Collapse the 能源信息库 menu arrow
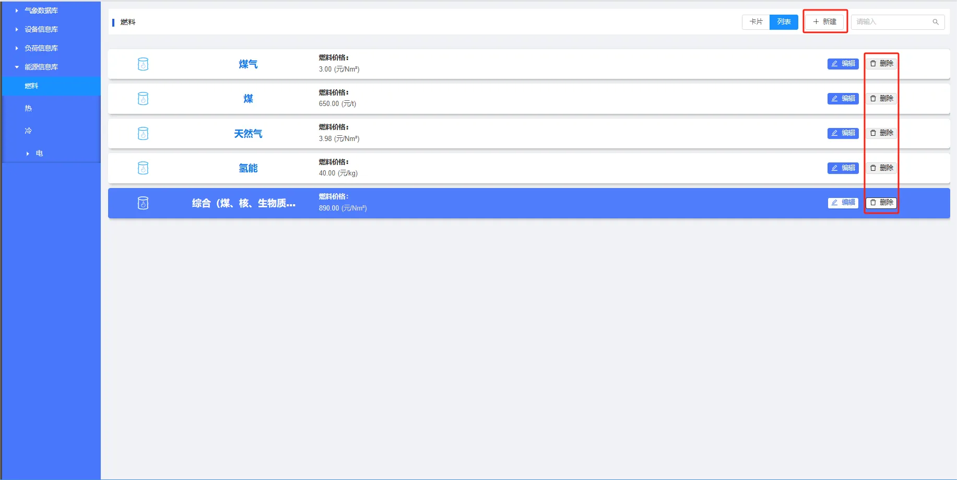Viewport: 957px width, 480px height. click(x=17, y=67)
